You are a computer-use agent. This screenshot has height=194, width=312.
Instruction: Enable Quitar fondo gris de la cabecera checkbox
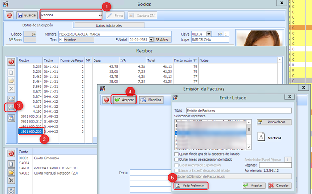pyautogui.click(x=177, y=154)
